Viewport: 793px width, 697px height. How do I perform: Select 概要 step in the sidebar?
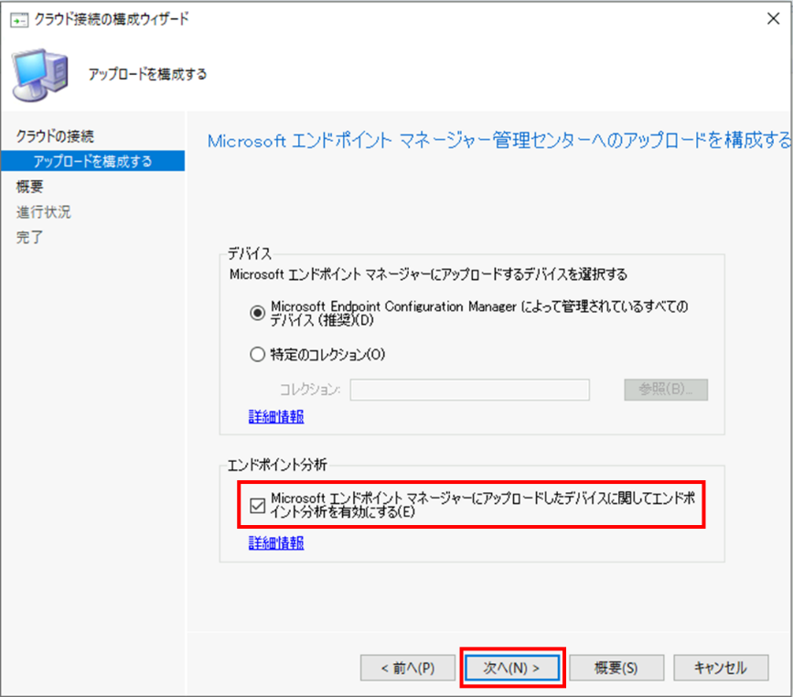pos(30,187)
